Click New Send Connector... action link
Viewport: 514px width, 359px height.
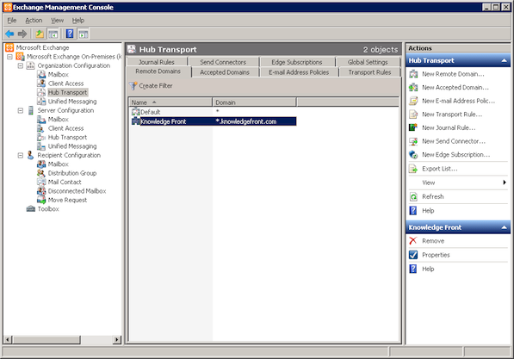point(454,141)
